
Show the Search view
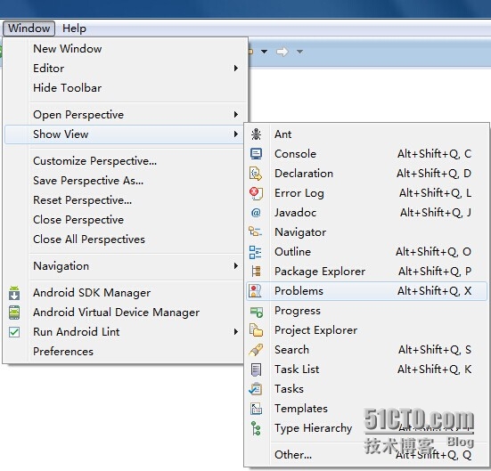pos(366,350)
